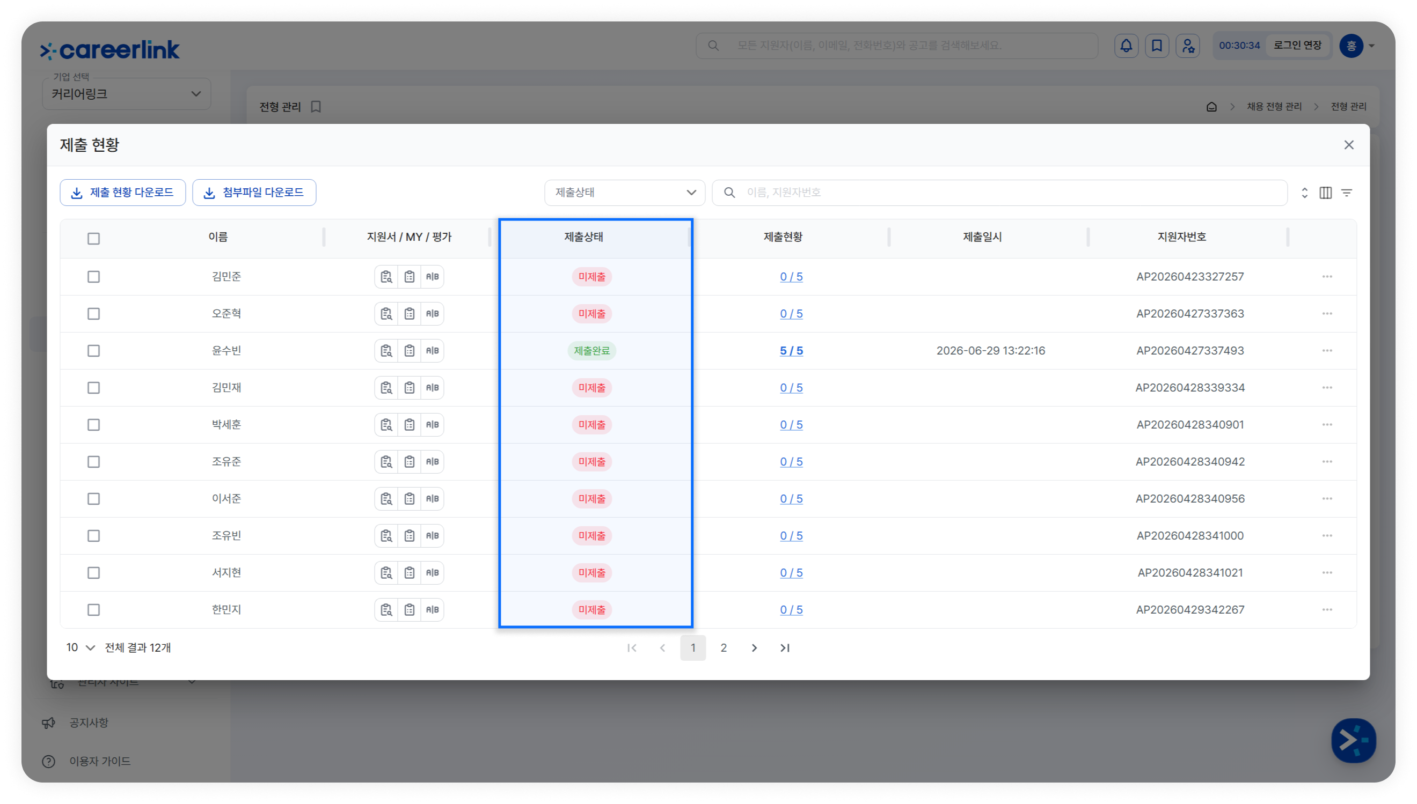Open row options menu for 윤수빈
Viewport: 1417px width, 804px height.
(1327, 351)
